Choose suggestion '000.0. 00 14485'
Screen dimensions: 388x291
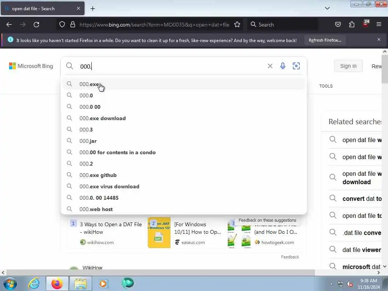tap(184, 198)
